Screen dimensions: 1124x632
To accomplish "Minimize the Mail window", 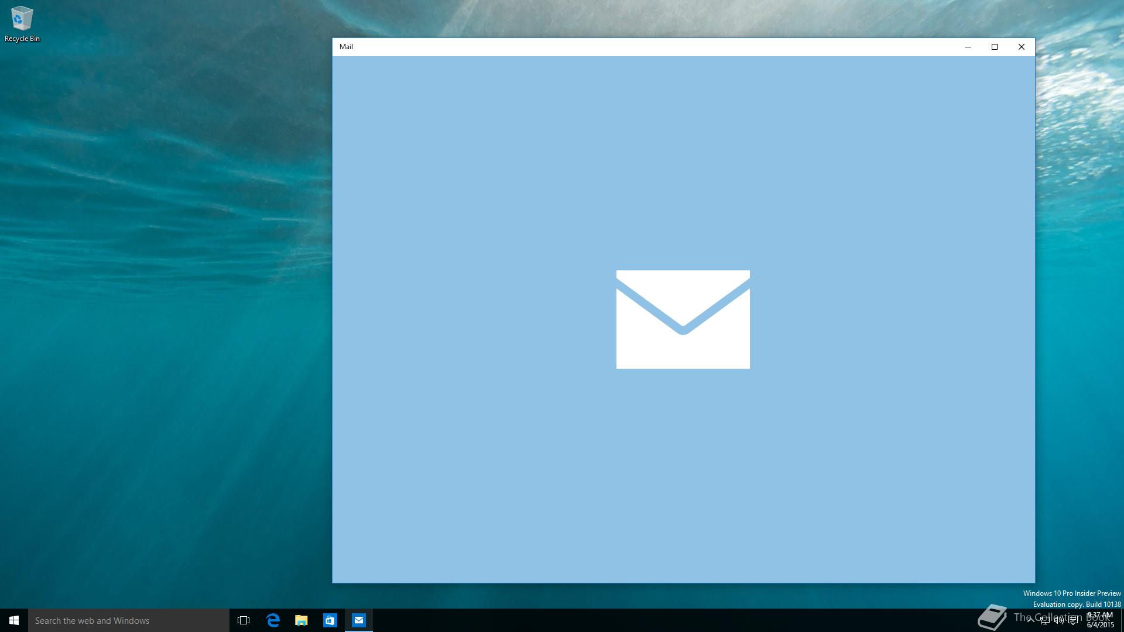I will [x=968, y=47].
